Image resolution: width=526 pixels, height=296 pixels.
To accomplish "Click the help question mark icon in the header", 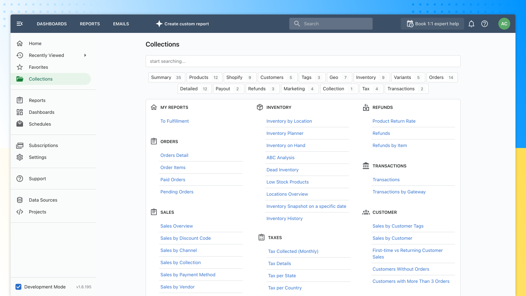I will pos(485,24).
